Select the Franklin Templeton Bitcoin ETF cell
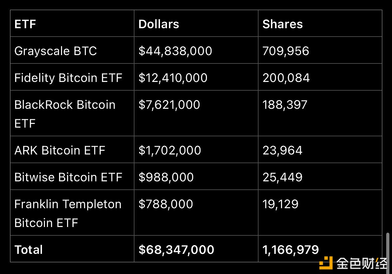 [68, 213]
